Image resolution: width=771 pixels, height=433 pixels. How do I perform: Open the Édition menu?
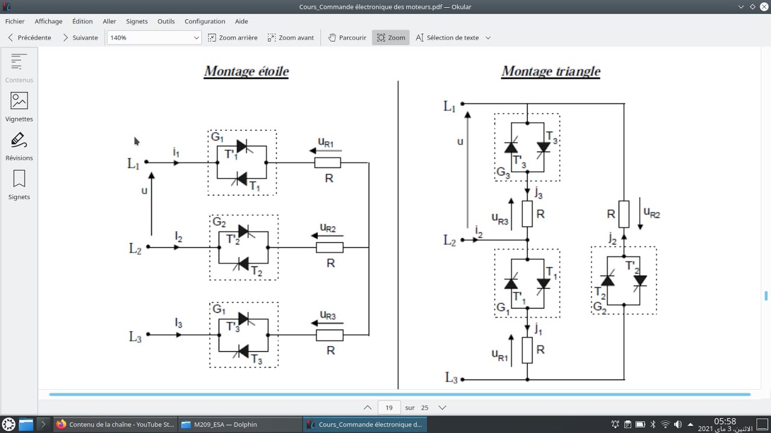pos(83,21)
